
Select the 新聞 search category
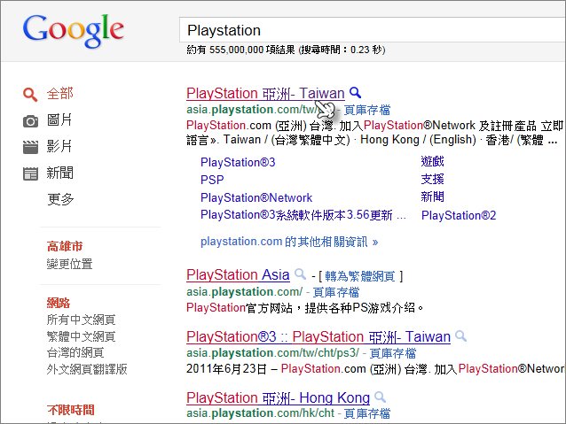[60, 173]
